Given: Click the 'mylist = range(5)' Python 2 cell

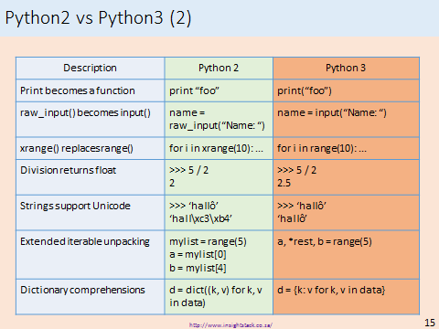Looking at the screenshot, I should point(219,255).
